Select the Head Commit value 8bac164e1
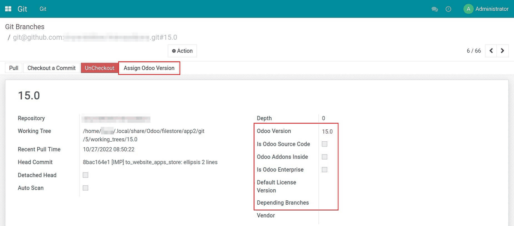This screenshot has width=514, height=226. point(150,162)
